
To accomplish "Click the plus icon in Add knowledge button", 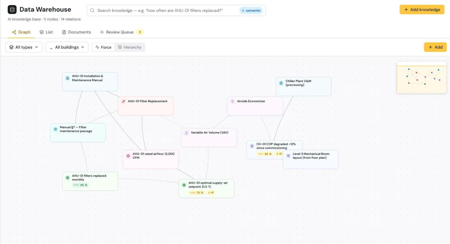I will coord(406,10).
